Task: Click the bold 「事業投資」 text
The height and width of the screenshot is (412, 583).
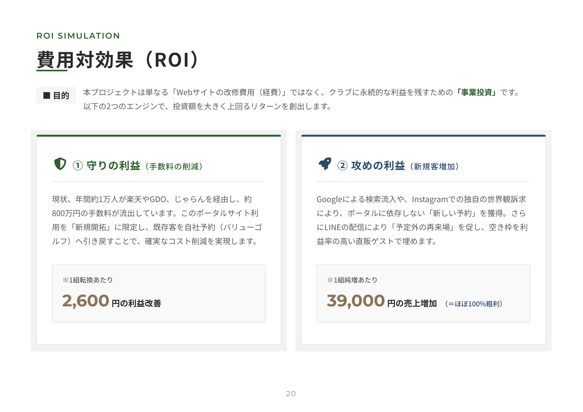Action: coord(476,92)
